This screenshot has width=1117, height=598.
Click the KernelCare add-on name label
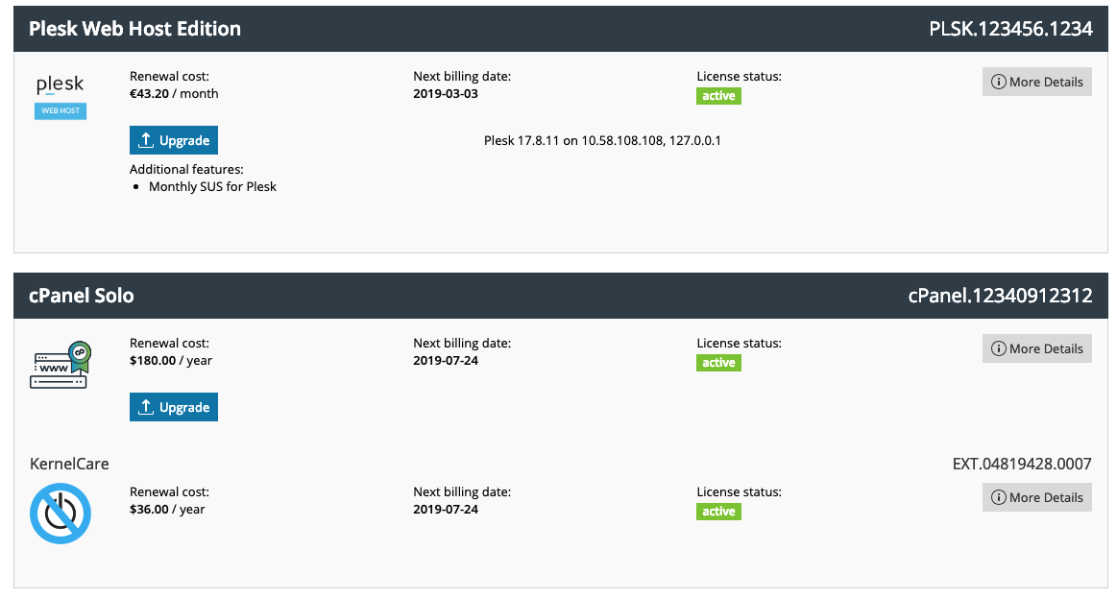click(x=69, y=464)
